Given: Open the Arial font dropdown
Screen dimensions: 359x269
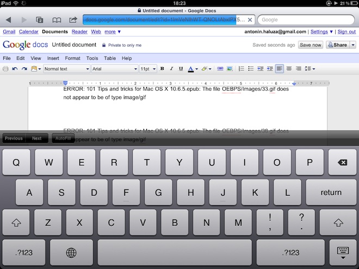Looking at the screenshot, I should coord(114,69).
